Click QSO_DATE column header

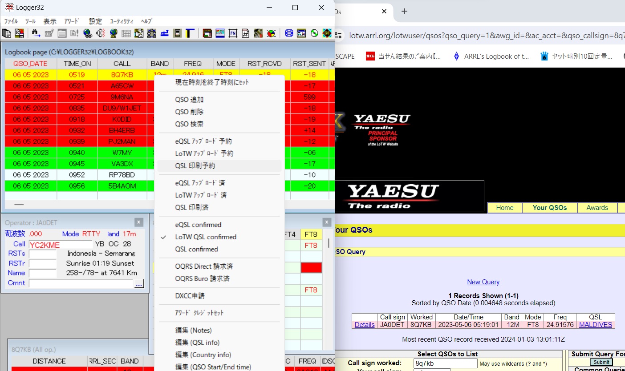coord(31,64)
